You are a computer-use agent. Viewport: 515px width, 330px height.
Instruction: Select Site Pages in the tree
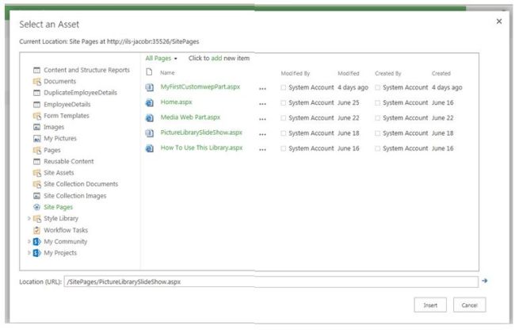[x=58, y=207]
